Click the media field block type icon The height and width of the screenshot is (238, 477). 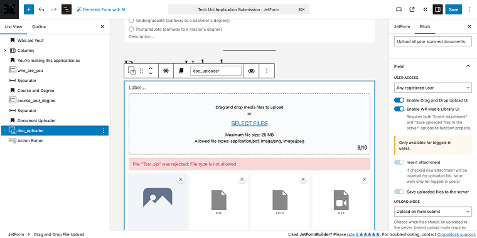click(132, 71)
